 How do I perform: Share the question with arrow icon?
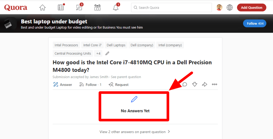coord(204,85)
